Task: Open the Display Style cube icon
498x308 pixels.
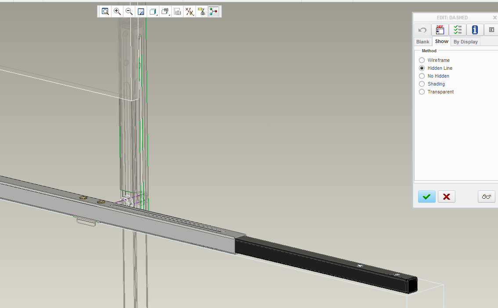Action: pos(153,12)
